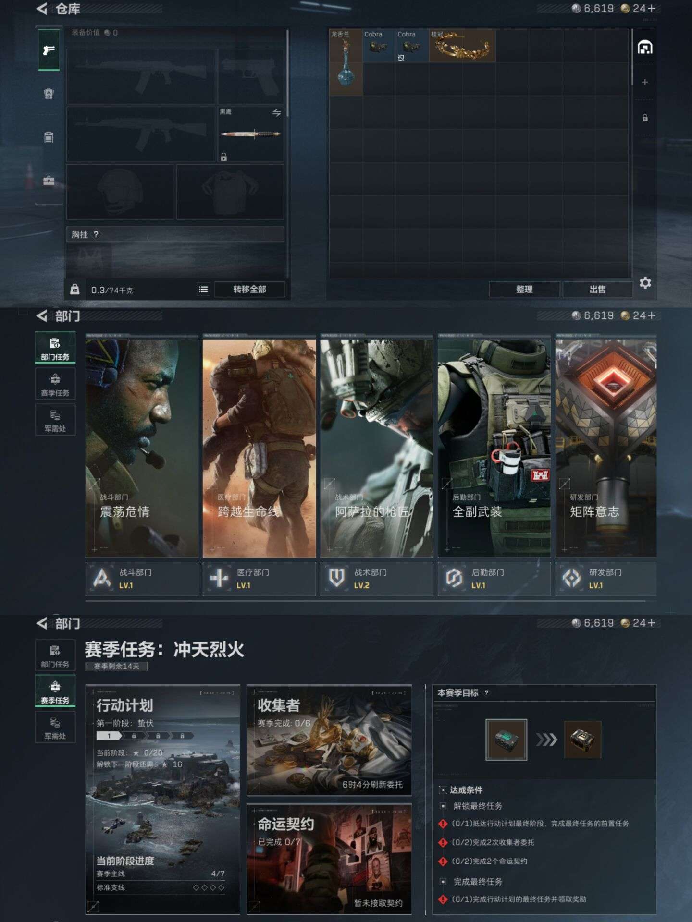Click the list view icon beside 转移全部
Screen dimensions: 692x922
(203, 289)
